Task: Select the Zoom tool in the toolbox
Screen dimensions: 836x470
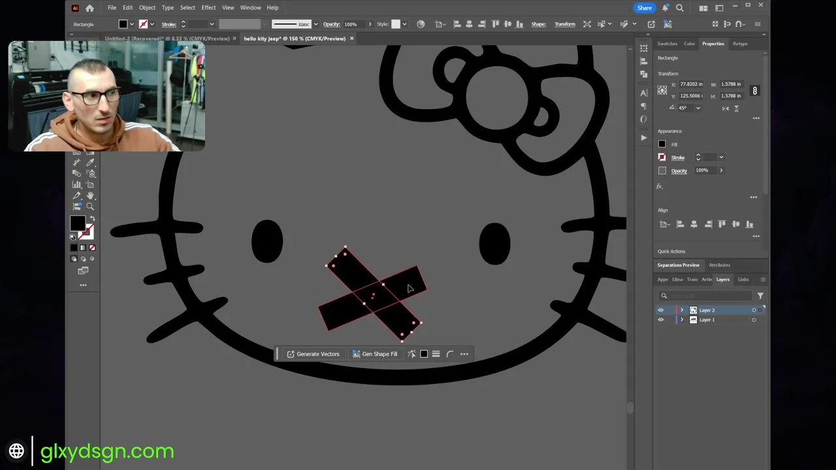Action: pos(90,207)
